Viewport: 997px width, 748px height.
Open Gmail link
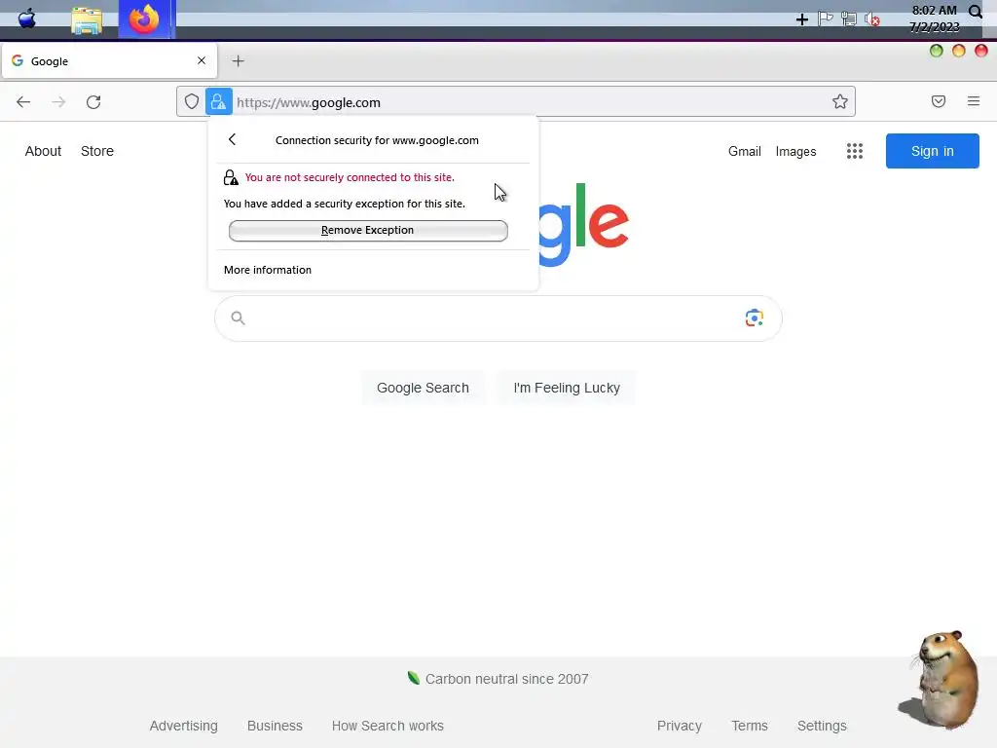pyautogui.click(x=745, y=151)
